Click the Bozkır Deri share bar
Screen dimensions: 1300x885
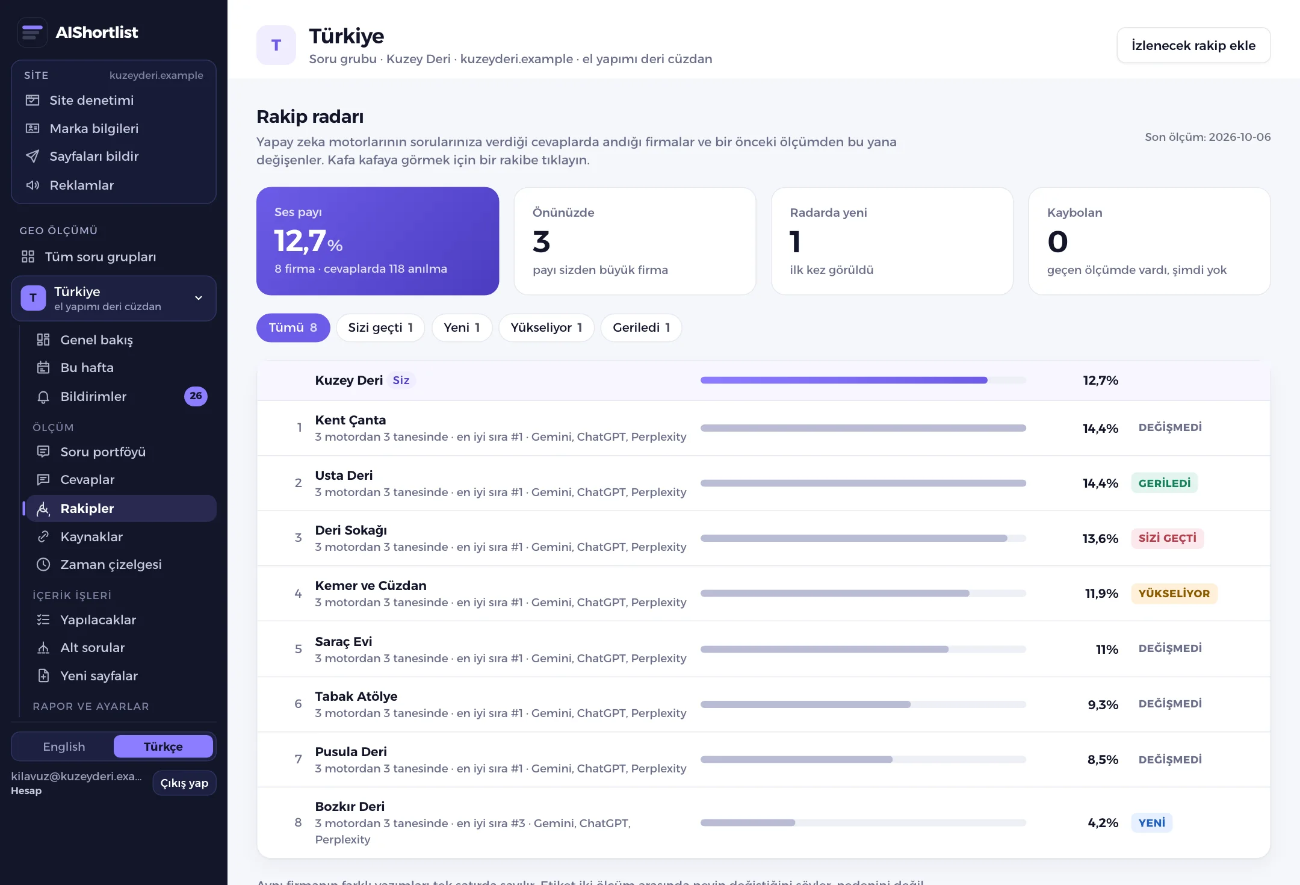click(863, 822)
